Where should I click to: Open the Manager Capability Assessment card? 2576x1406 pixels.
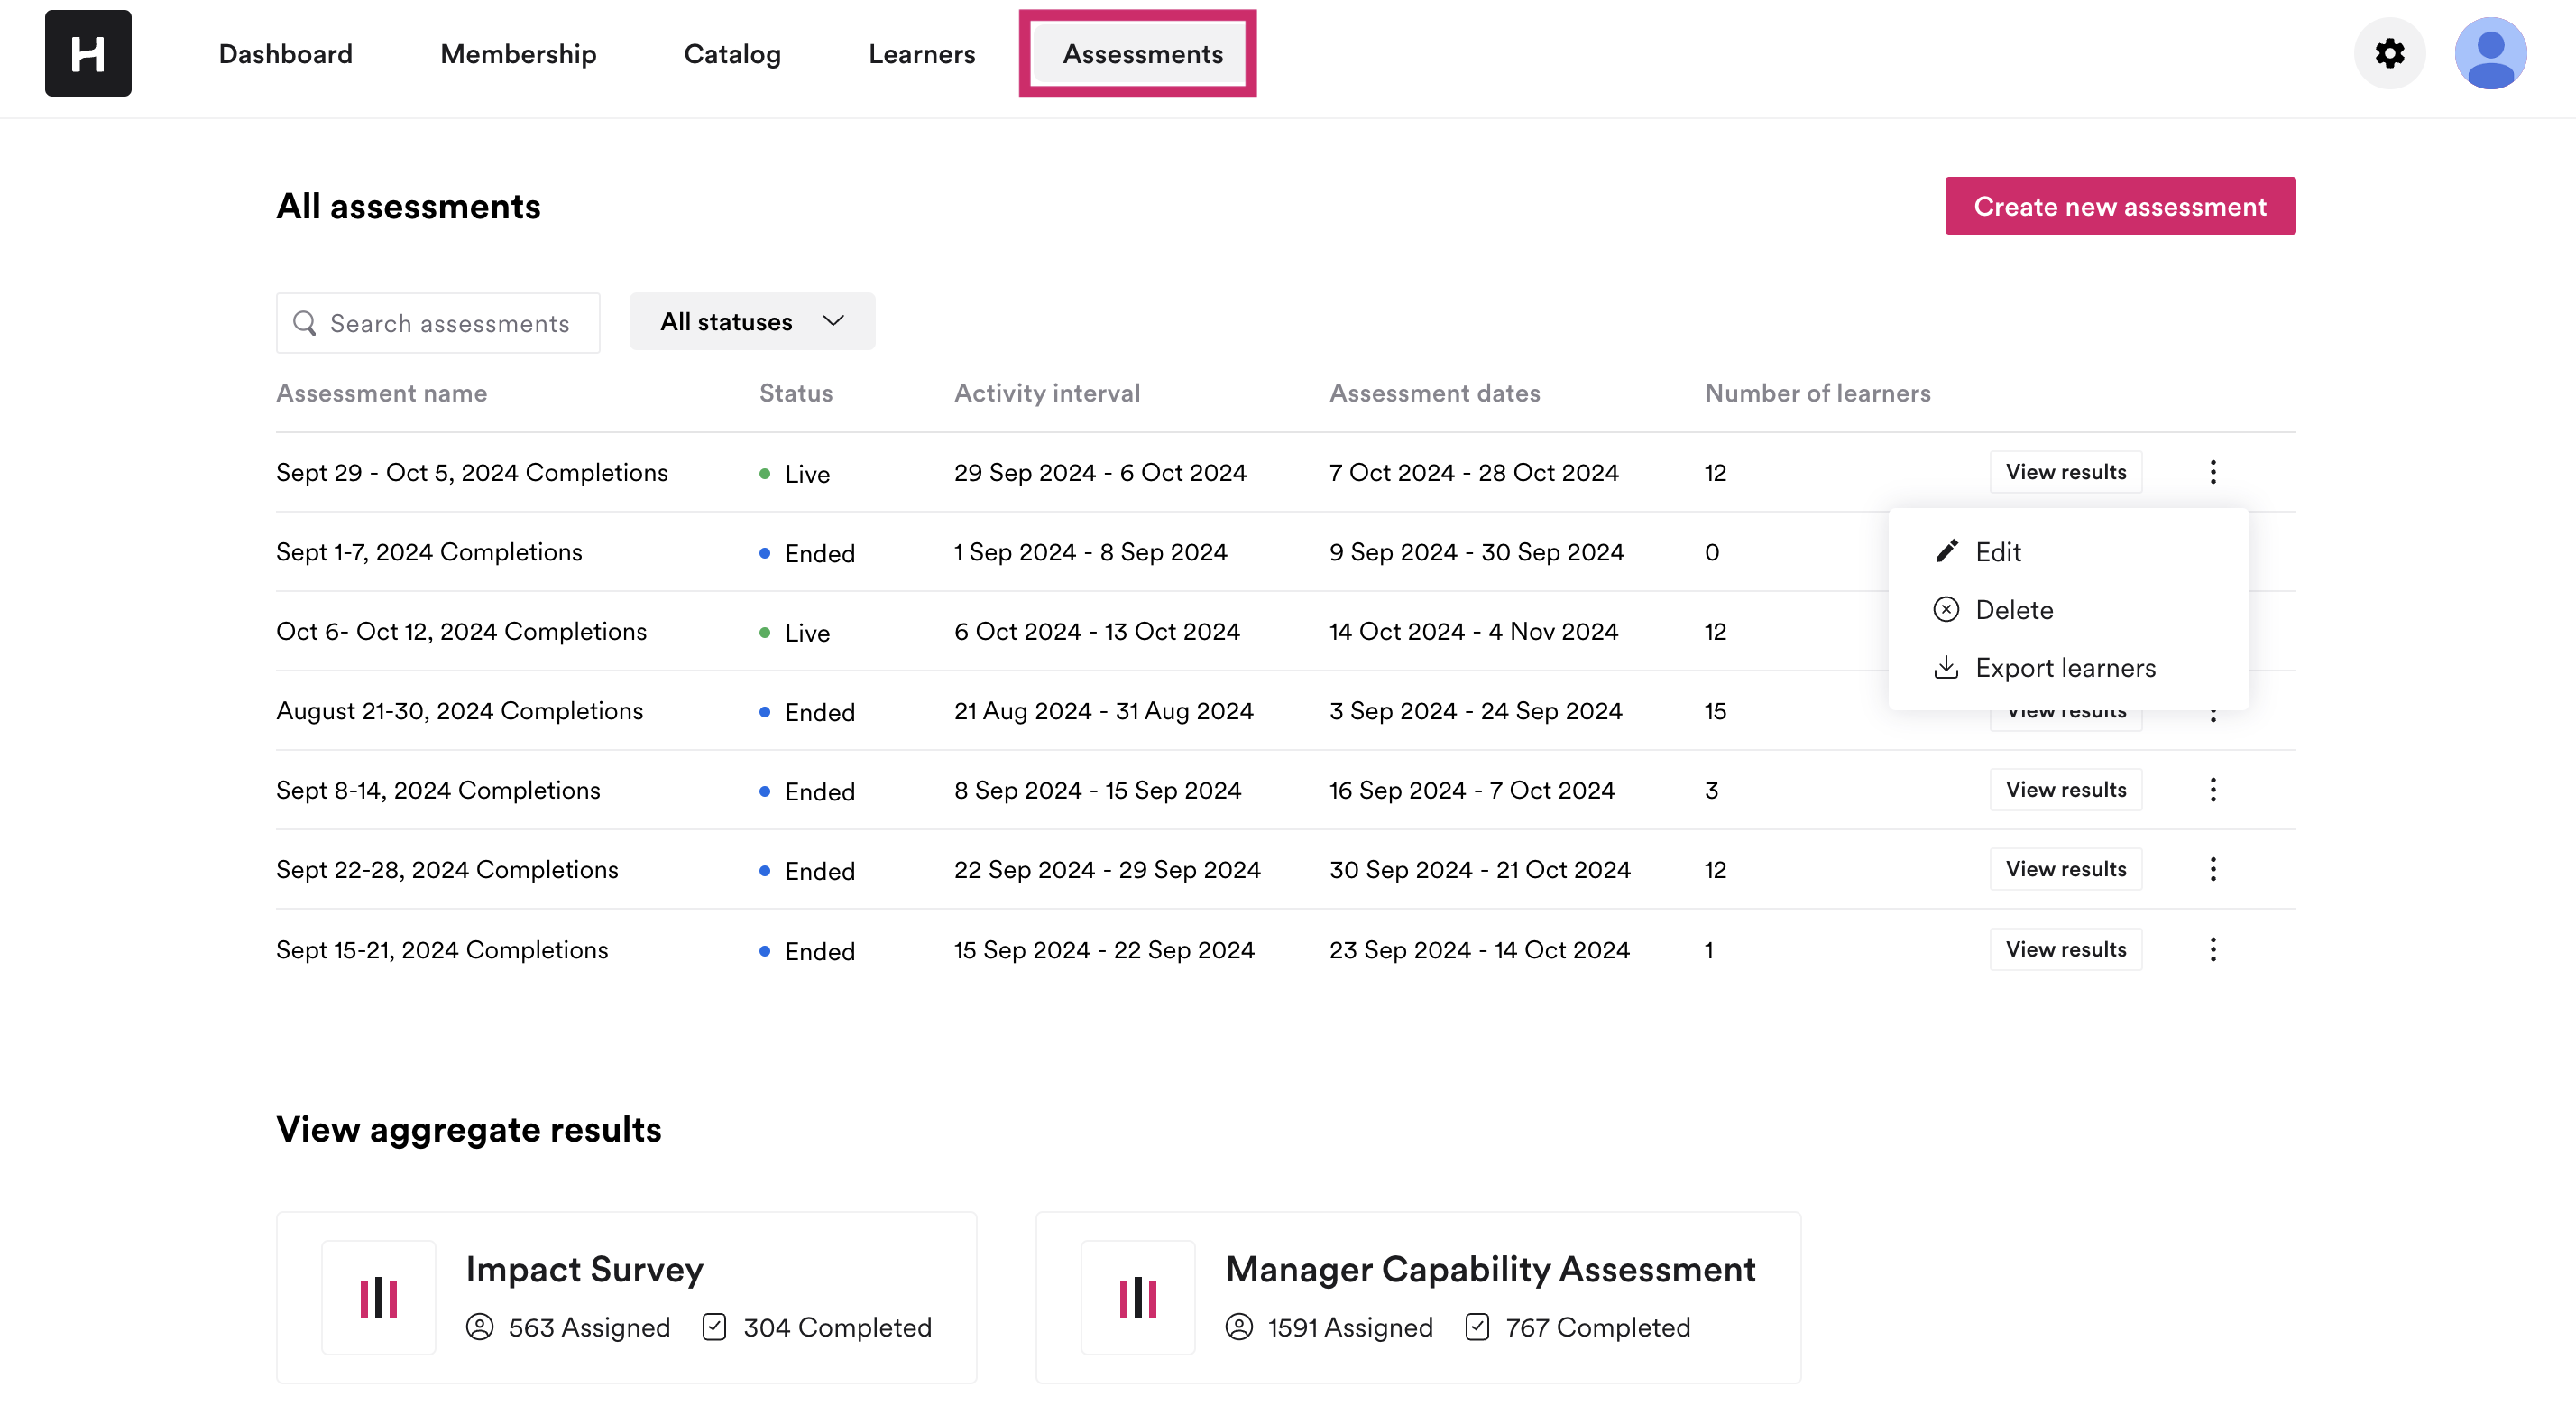(1418, 1298)
